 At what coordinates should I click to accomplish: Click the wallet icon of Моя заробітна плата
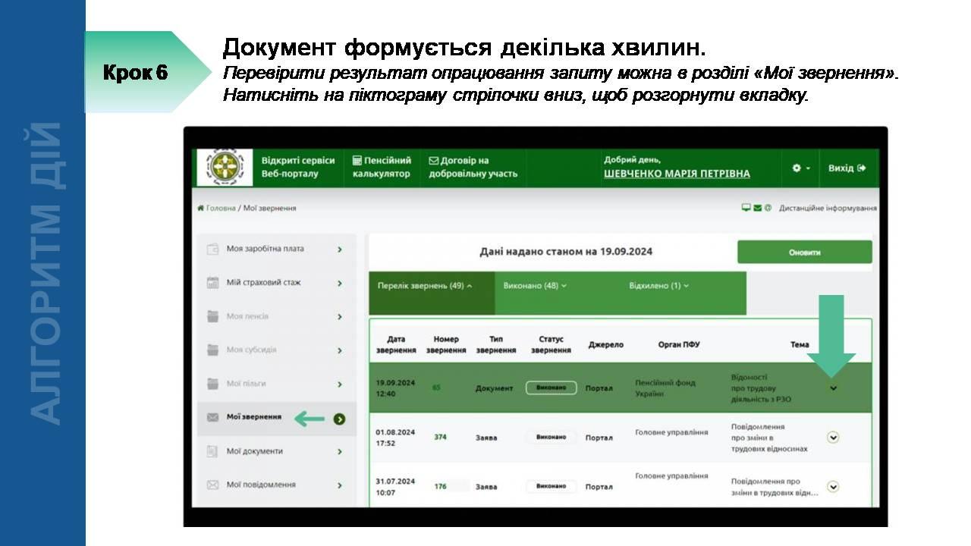tap(213, 249)
